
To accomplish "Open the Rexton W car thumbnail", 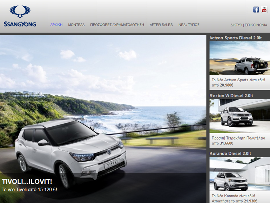I will point(239,116).
